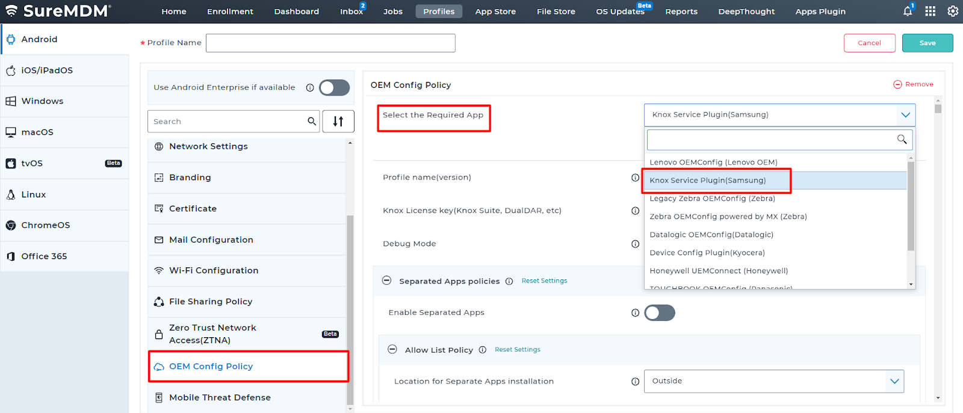
Task: Select Legacy Zebra OEMConfig (Zebra) option
Action: (775, 199)
